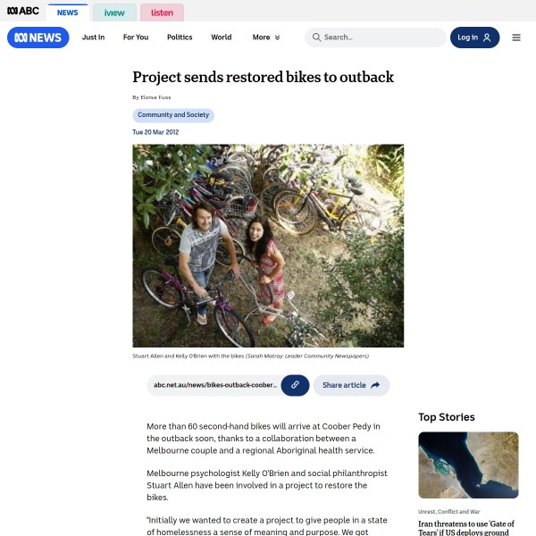Open the Just In menu item
This screenshot has height=536, width=536.
(93, 38)
